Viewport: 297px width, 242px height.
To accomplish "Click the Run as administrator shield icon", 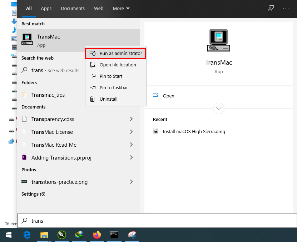I will pyautogui.click(x=91, y=53).
